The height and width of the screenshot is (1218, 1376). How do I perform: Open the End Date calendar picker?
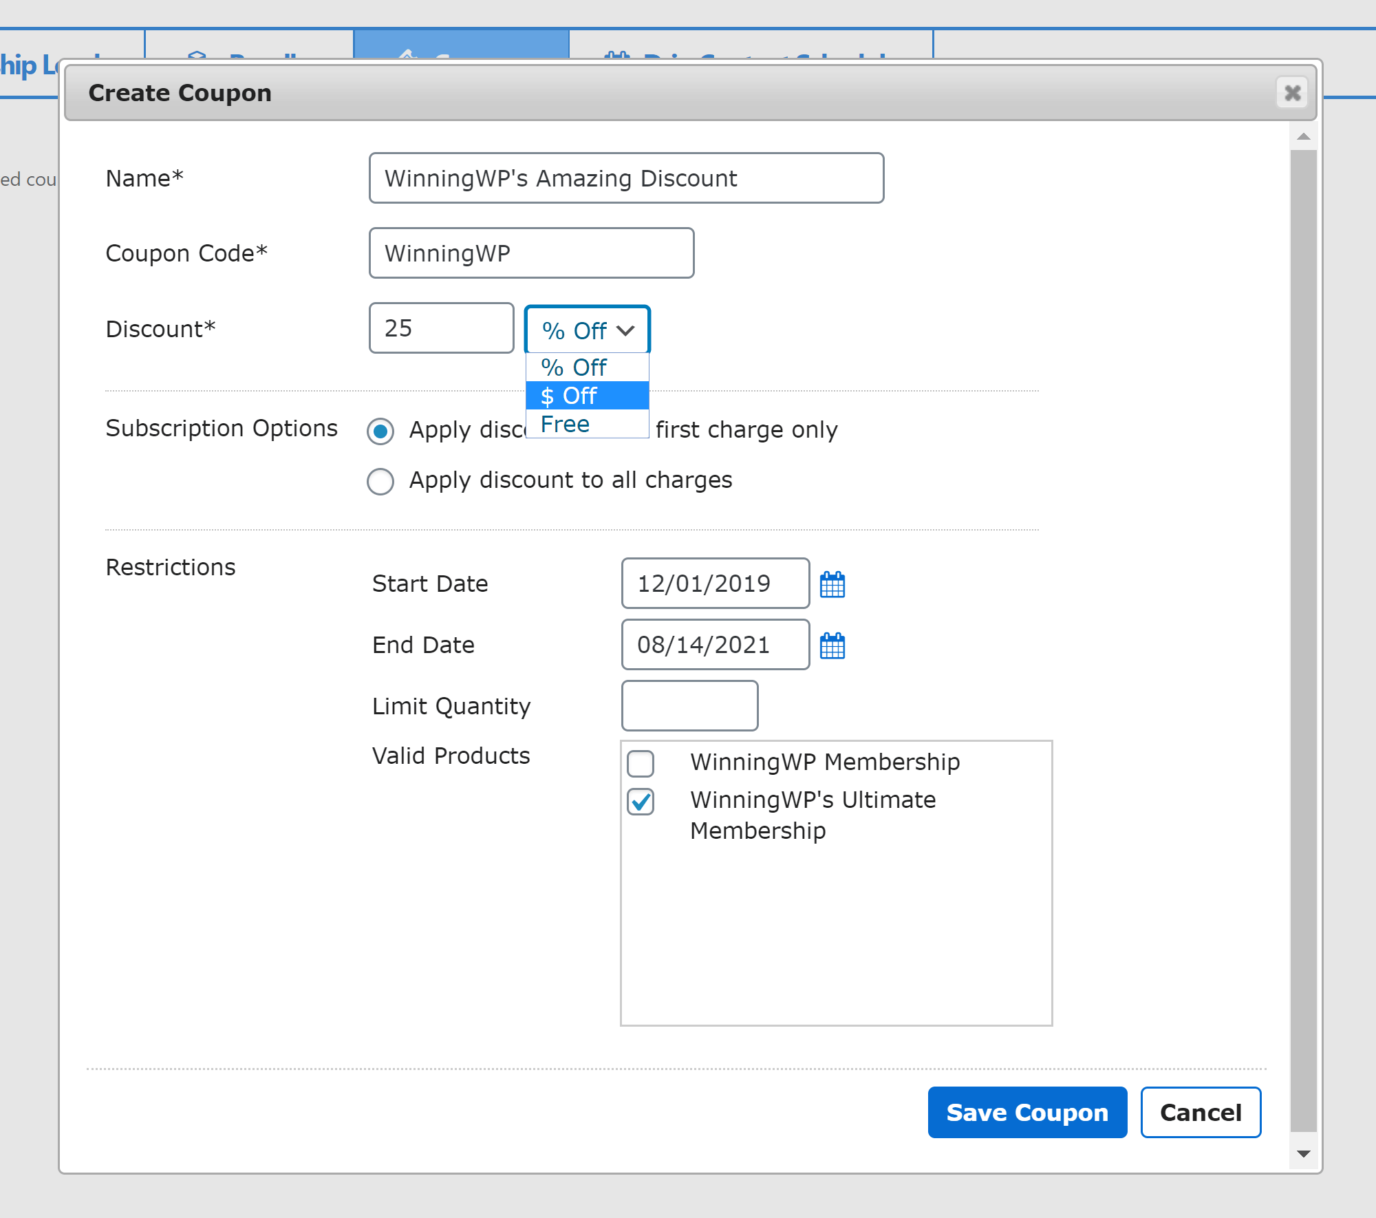tap(832, 645)
